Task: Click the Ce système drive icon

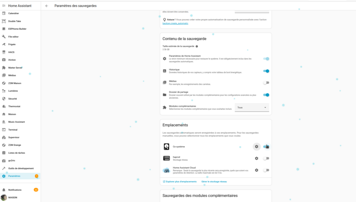Action: pos(166,147)
